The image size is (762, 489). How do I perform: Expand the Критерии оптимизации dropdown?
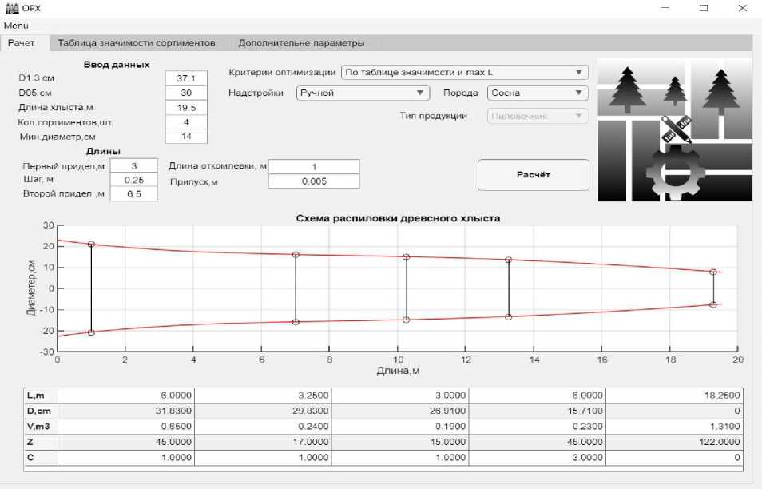[x=464, y=73]
